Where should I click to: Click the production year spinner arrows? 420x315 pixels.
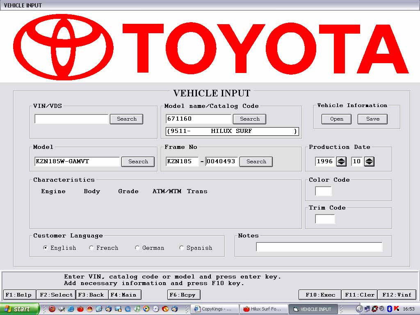[341, 162]
